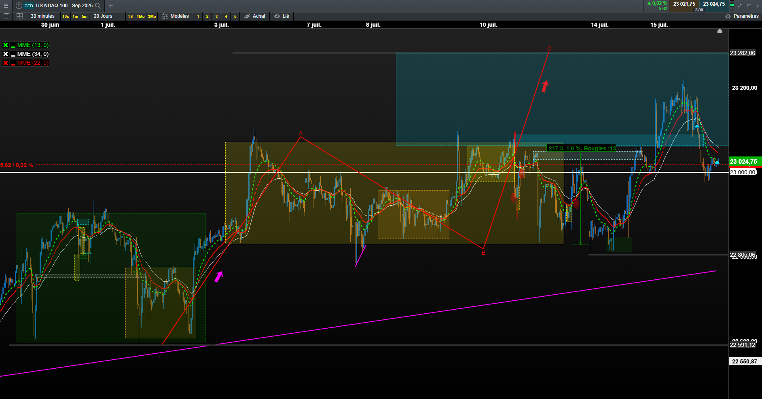Open the list panel icon in toolbar
762x399 pixels.
(6, 16)
